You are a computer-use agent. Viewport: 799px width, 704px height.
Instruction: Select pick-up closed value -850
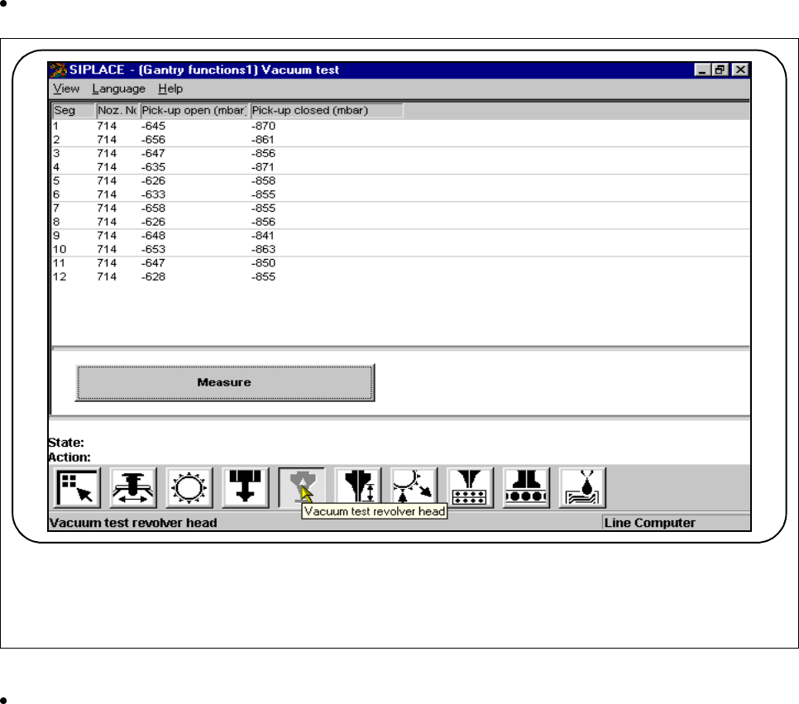point(264,264)
